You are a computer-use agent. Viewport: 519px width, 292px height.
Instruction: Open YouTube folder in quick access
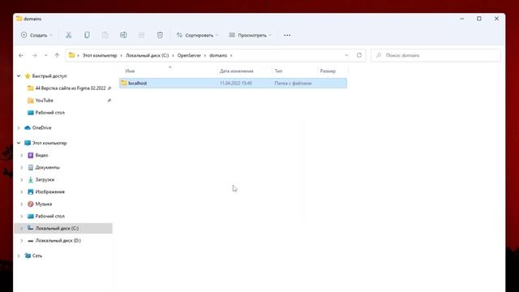click(44, 101)
